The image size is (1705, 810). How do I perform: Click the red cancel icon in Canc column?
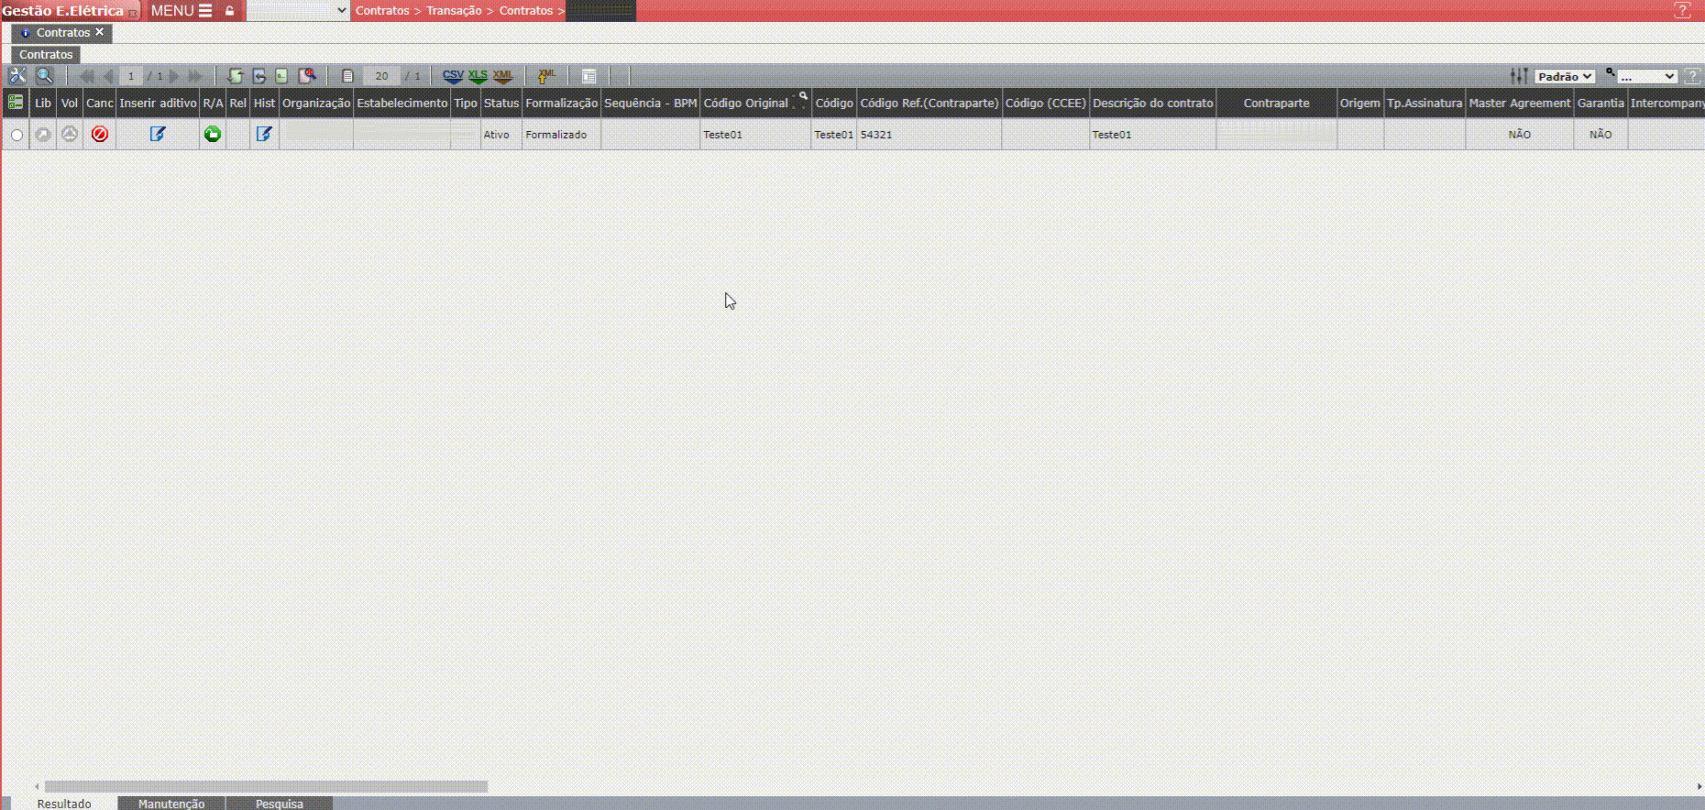coord(100,135)
